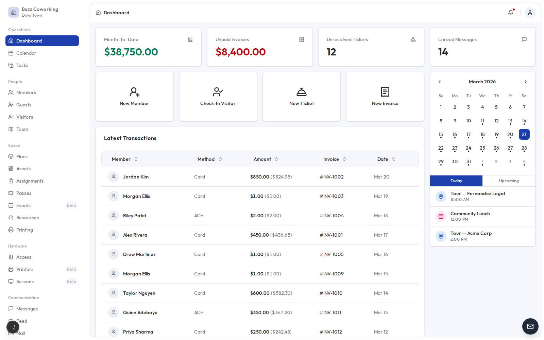Open the Calendar page from the sidebar
The image size is (544, 340).
pos(26,53)
